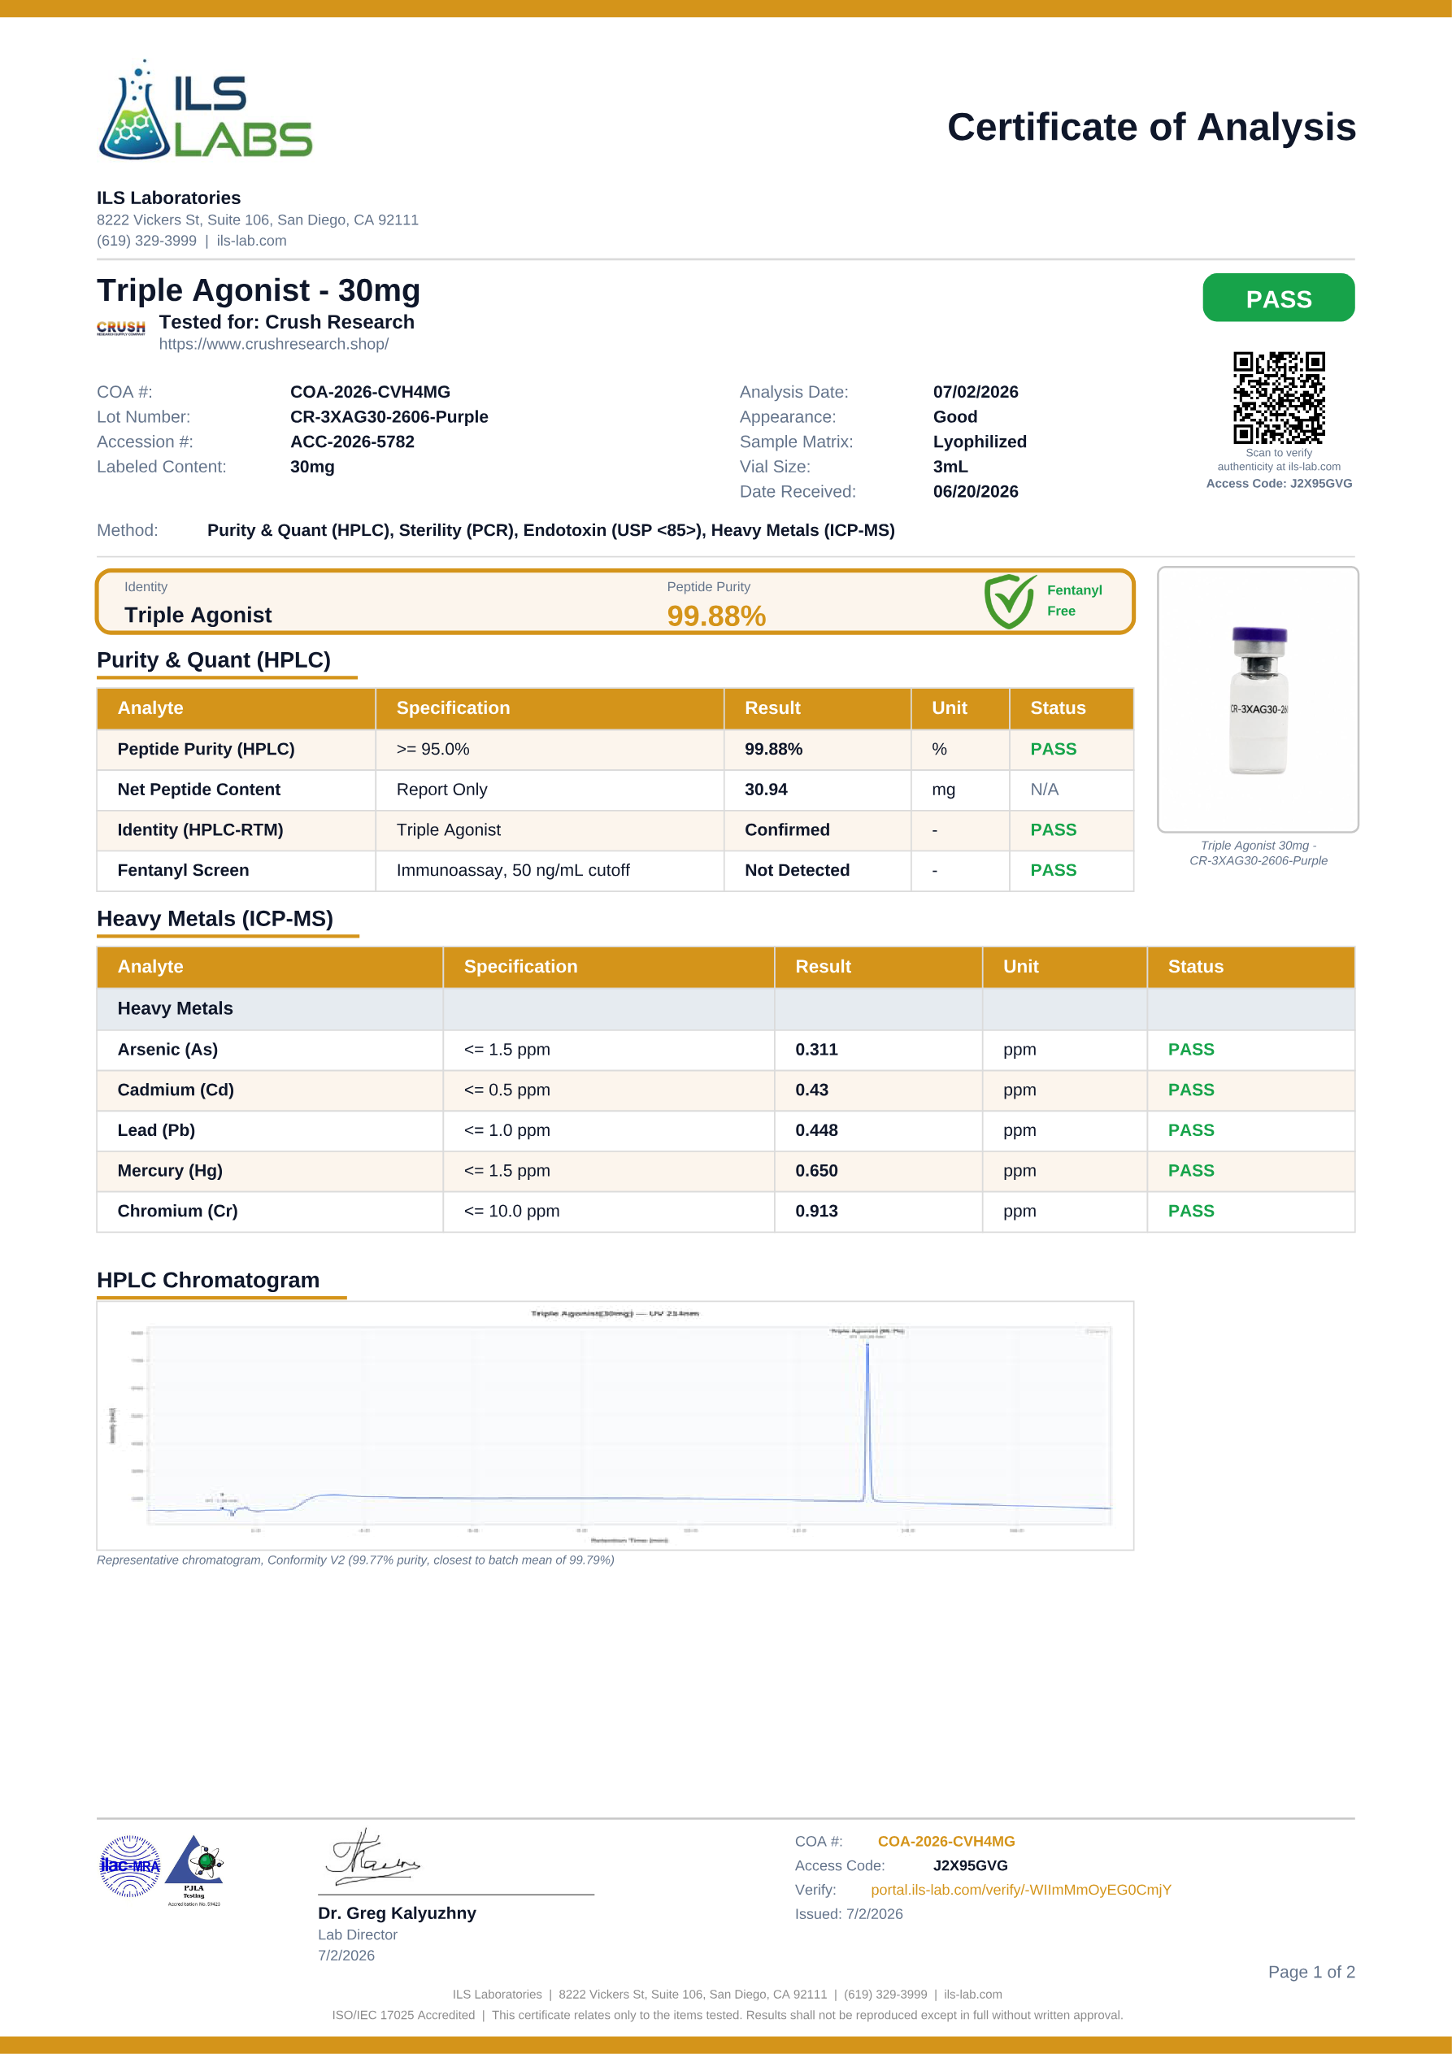Click the HPLC chromatogram graph
This screenshot has width=1452, height=2054.
tap(615, 1426)
